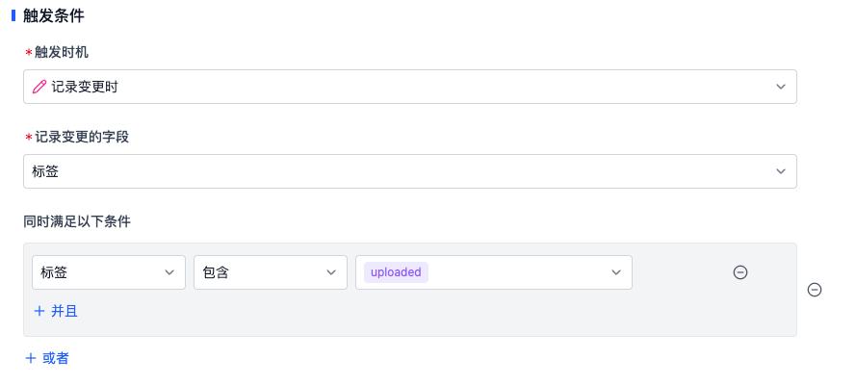Click the plus icon before 或者
This screenshot has width=856, height=385.
[31, 358]
